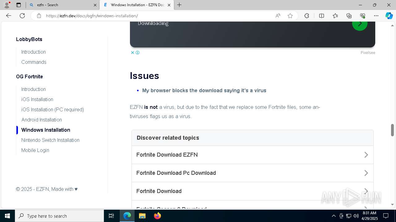Open Fortnite Download Pc Download topic
The height and width of the screenshot is (222, 396).
click(x=252, y=173)
